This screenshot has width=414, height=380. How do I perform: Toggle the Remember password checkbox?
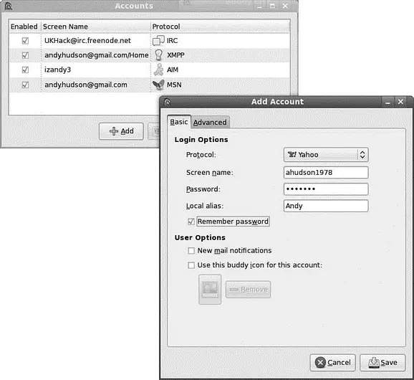(x=191, y=222)
